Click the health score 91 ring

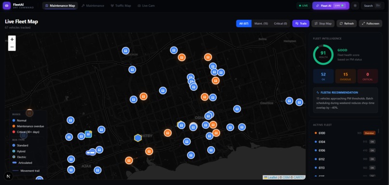coord(323,55)
